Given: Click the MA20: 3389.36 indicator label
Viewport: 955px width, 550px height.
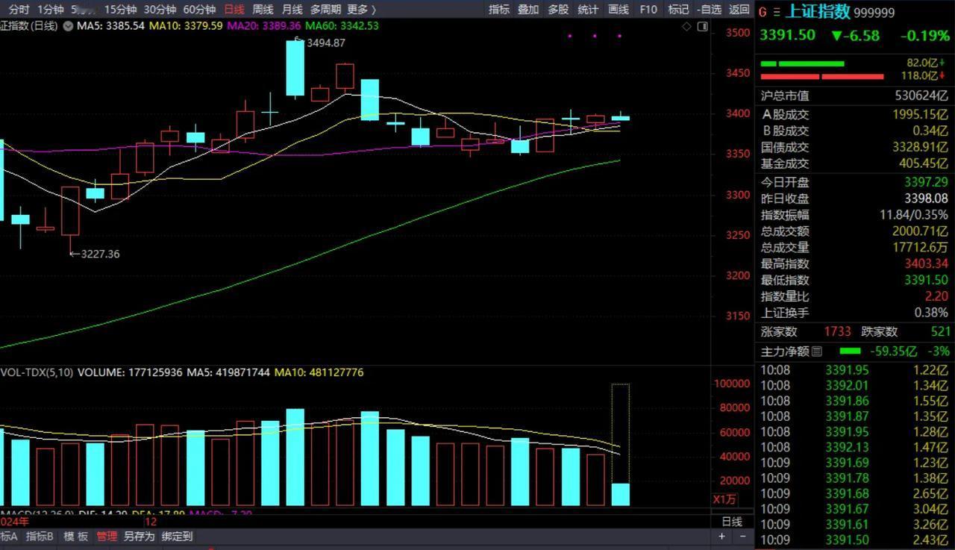Looking at the screenshot, I should tap(263, 25).
